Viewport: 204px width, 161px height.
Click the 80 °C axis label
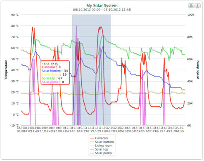pos(15,26)
